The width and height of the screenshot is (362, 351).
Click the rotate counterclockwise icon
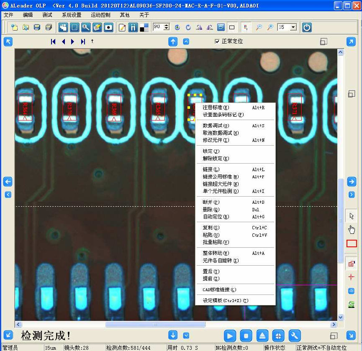pos(177,28)
